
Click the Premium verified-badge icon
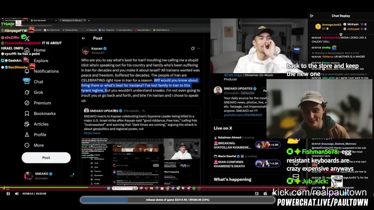click(27, 103)
